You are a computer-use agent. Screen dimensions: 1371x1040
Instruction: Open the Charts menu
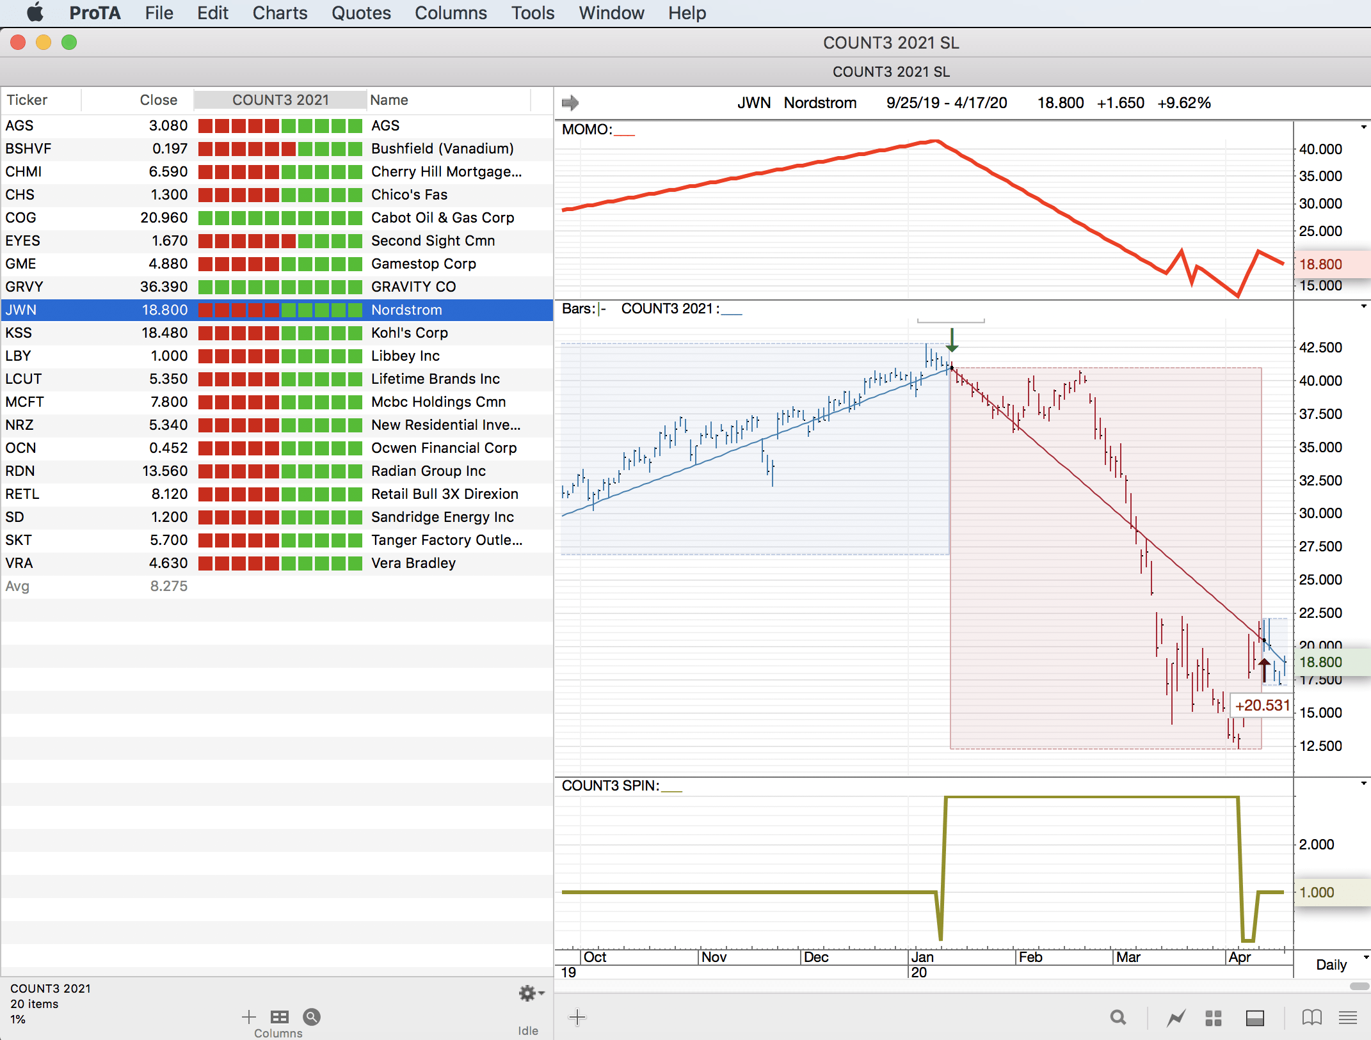[280, 13]
